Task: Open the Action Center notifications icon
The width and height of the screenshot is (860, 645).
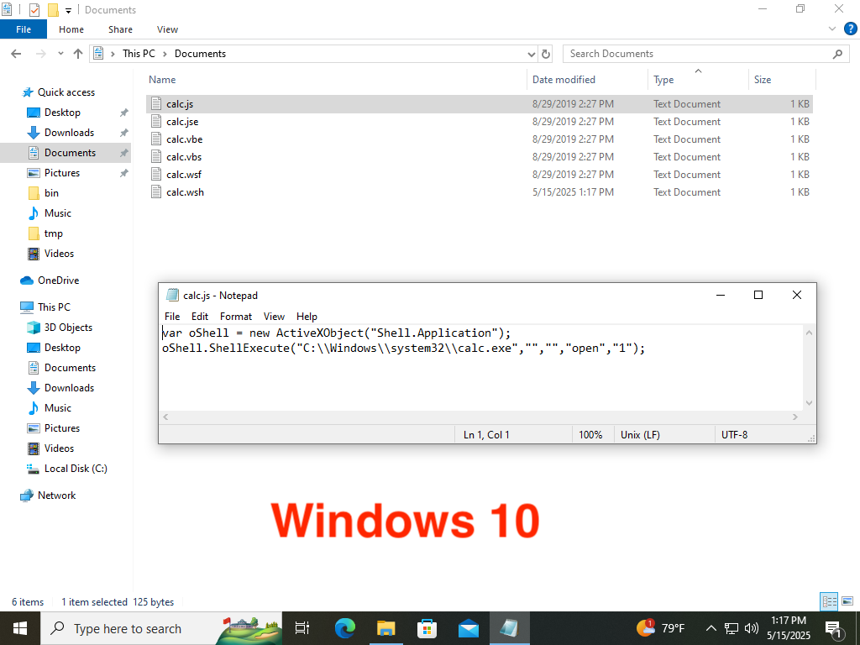Action: coord(834,628)
